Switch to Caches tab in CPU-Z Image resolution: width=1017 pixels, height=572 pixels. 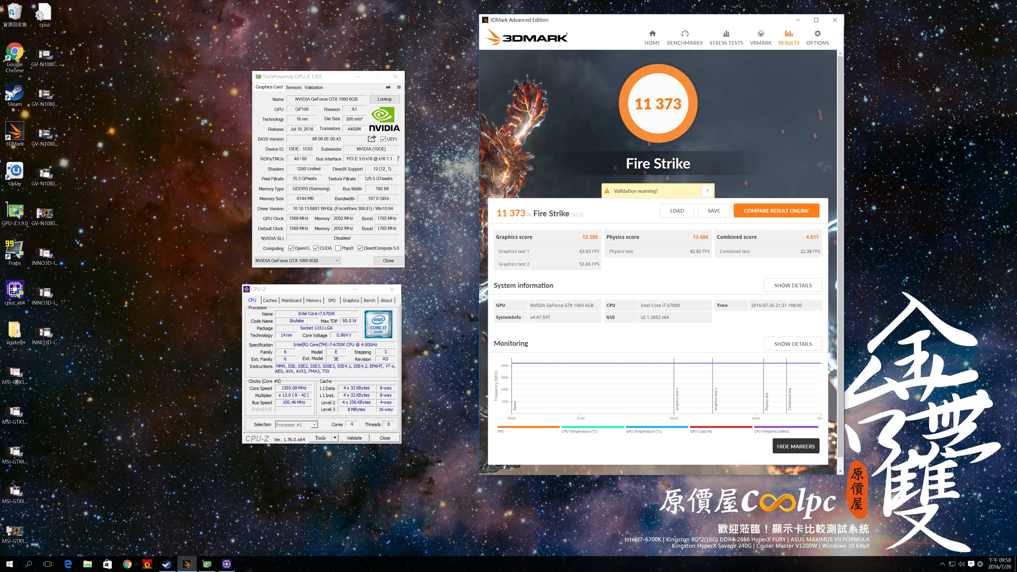tap(270, 300)
